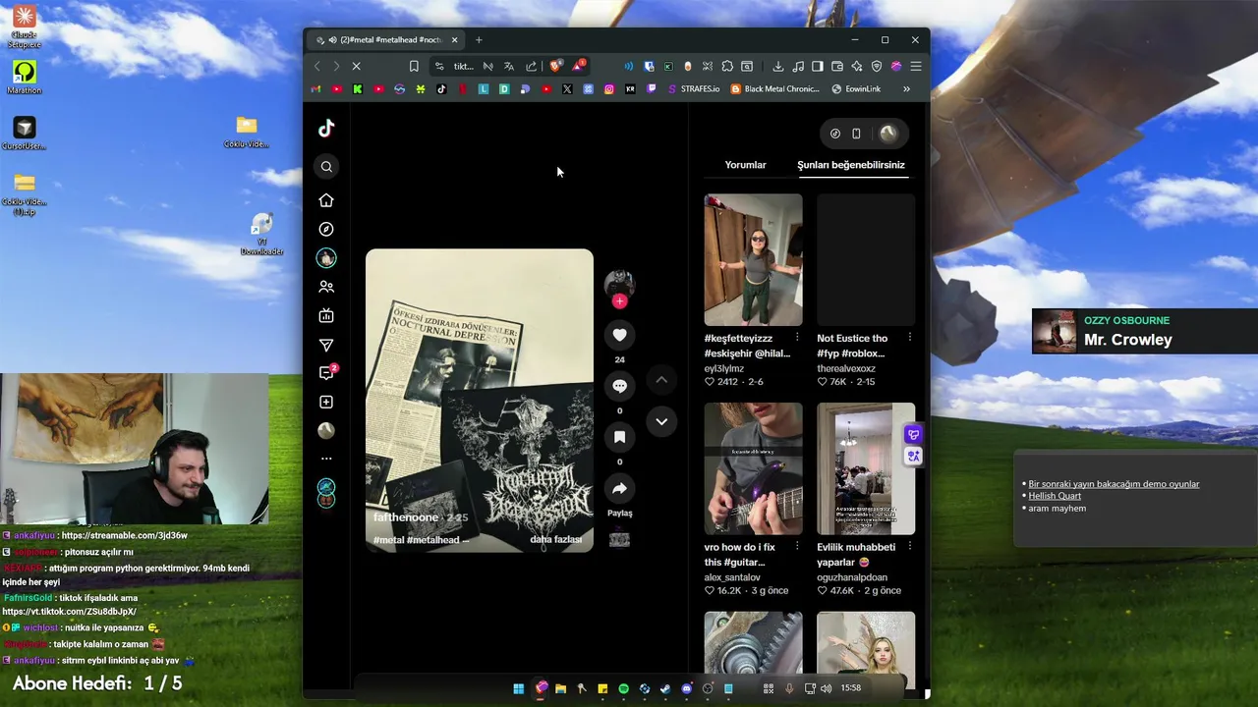Go back in the browser

317,66
